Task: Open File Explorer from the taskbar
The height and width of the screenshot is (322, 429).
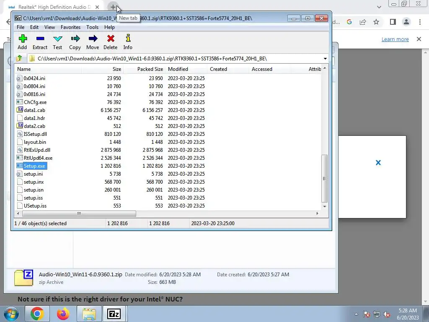Action: pos(89,314)
